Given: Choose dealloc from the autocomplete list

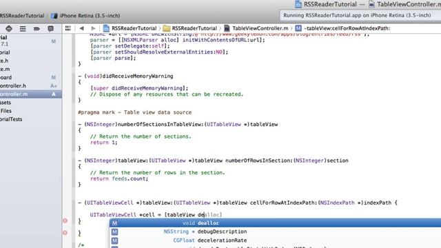Looking at the screenshot, I should tap(276, 223).
